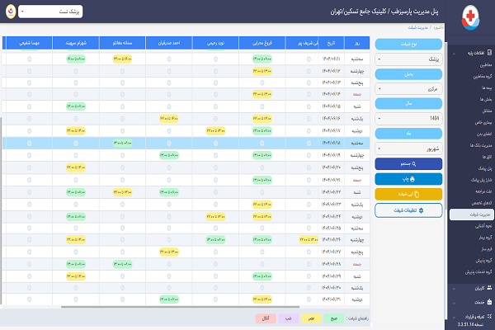Click the جستجو search button
Viewport: 495px width, 330px height.
tap(408, 164)
